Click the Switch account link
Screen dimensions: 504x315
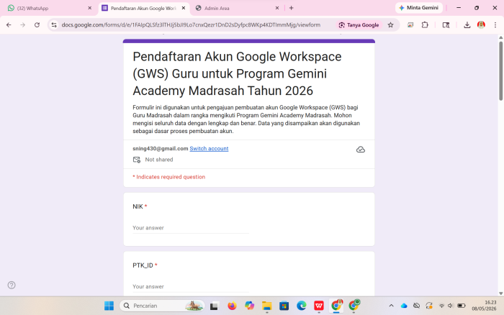click(x=209, y=149)
